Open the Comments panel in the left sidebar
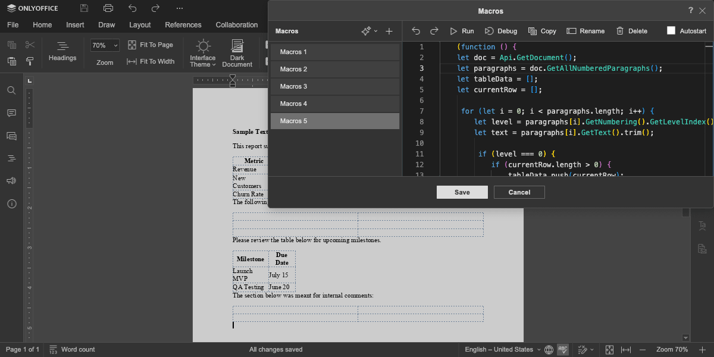The width and height of the screenshot is (714, 357). tap(11, 113)
